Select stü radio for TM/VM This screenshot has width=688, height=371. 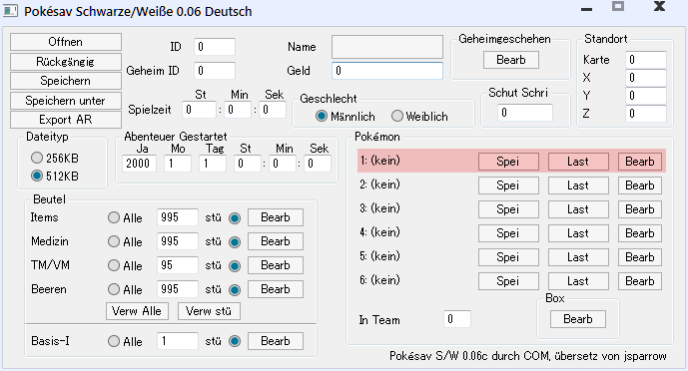point(235,266)
